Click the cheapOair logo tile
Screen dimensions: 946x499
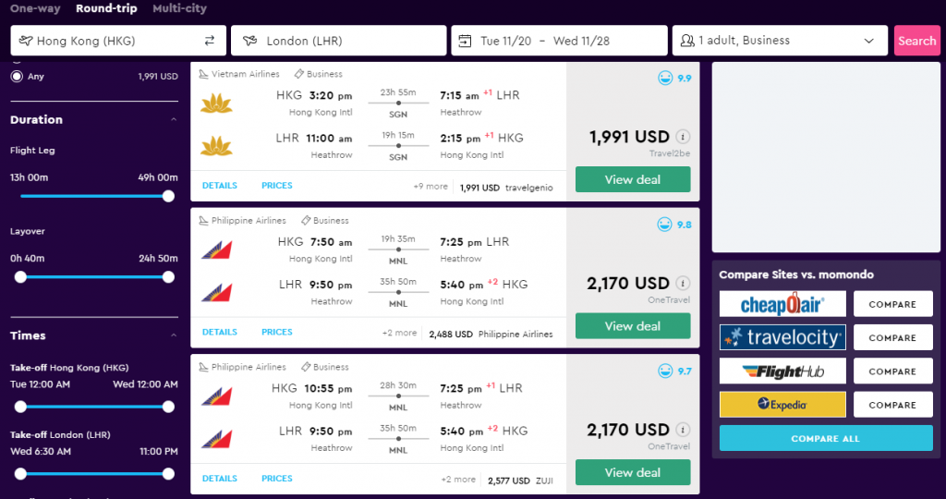coord(782,304)
